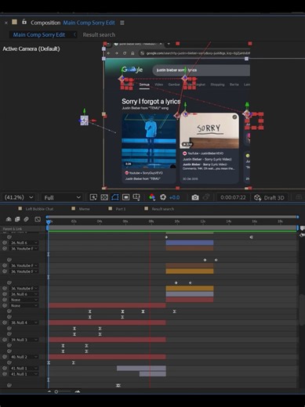Click the blue stage video thumbnail in viewer
Viewport: 305px width, 407px height.
tap(149, 141)
